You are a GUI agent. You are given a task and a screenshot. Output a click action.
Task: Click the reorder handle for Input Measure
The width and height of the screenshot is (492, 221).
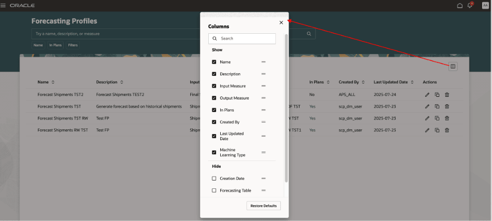[263, 86]
